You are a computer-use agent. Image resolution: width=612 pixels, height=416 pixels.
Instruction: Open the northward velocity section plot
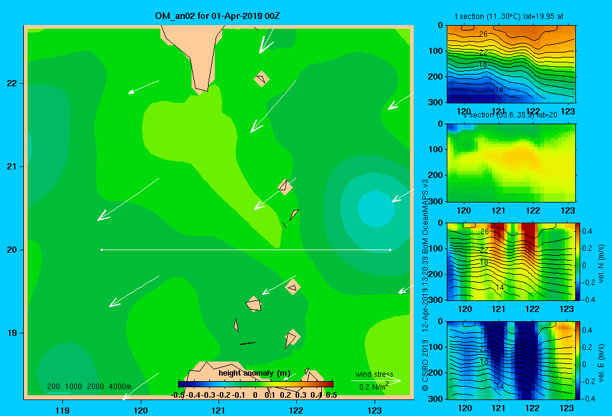[x=511, y=261]
